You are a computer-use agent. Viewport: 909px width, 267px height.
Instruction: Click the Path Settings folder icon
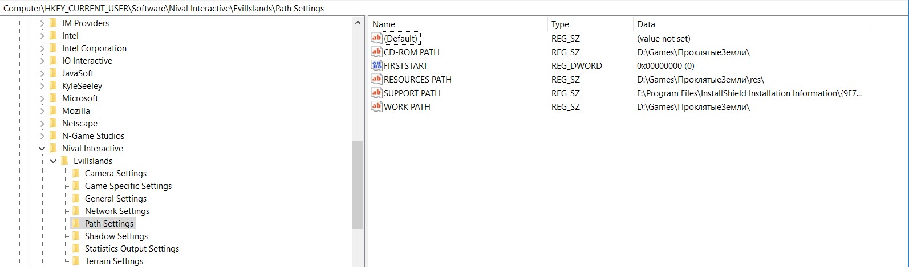pyautogui.click(x=76, y=223)
